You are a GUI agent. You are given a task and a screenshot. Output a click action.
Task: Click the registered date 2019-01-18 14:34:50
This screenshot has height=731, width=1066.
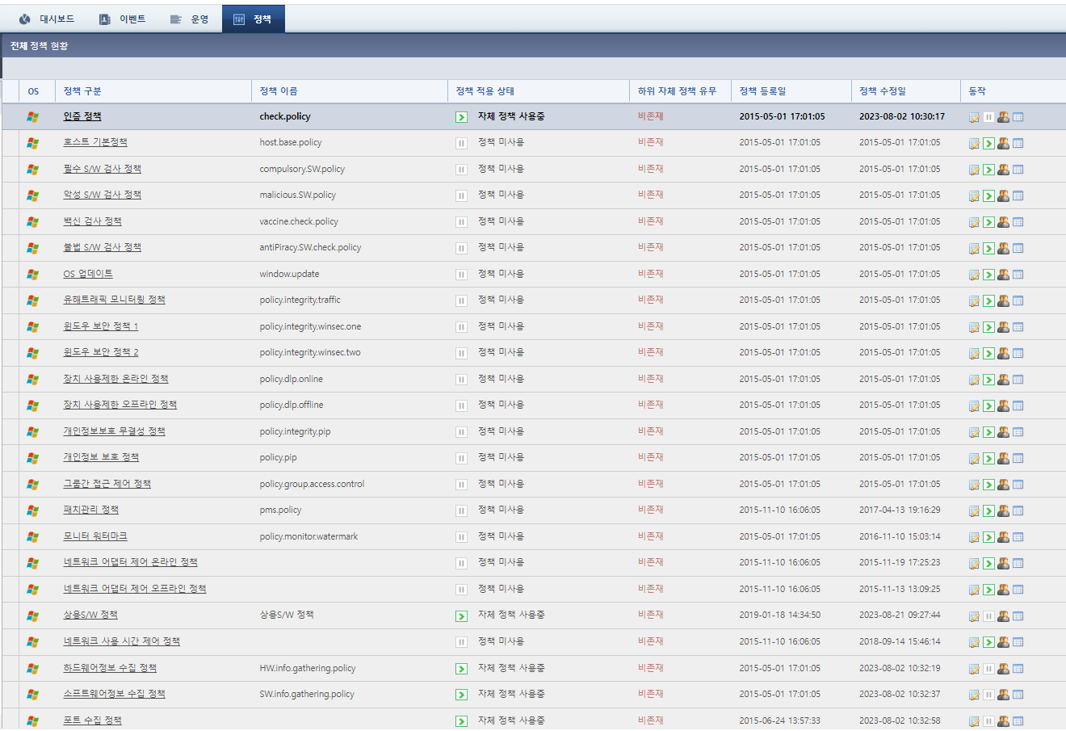pyautogui.click(x=779, y=615)
